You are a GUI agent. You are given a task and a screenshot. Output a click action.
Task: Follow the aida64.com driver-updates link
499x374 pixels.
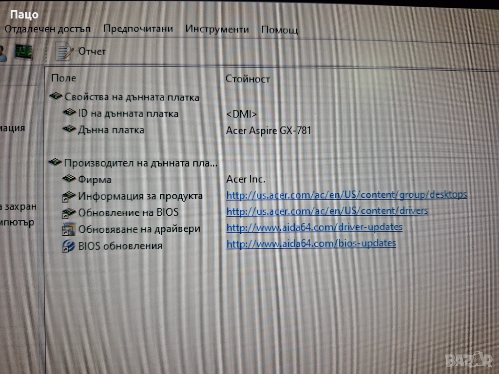[314, 227]
